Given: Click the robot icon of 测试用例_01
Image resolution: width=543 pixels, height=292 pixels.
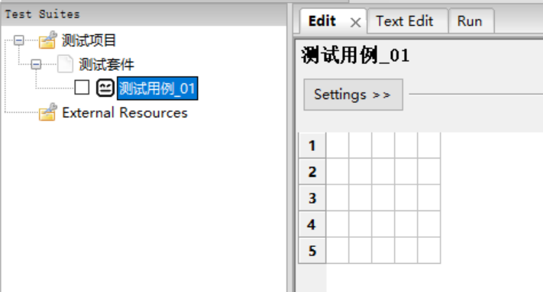Looking at the screenshot, I should 105,88.
